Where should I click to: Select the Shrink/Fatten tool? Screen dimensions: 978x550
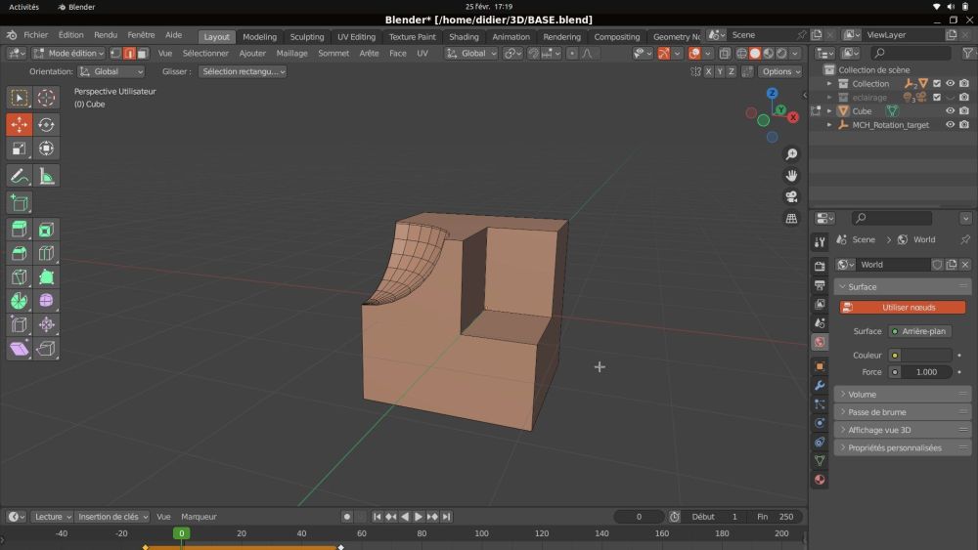pyautogui.click(x=46, y=324)
